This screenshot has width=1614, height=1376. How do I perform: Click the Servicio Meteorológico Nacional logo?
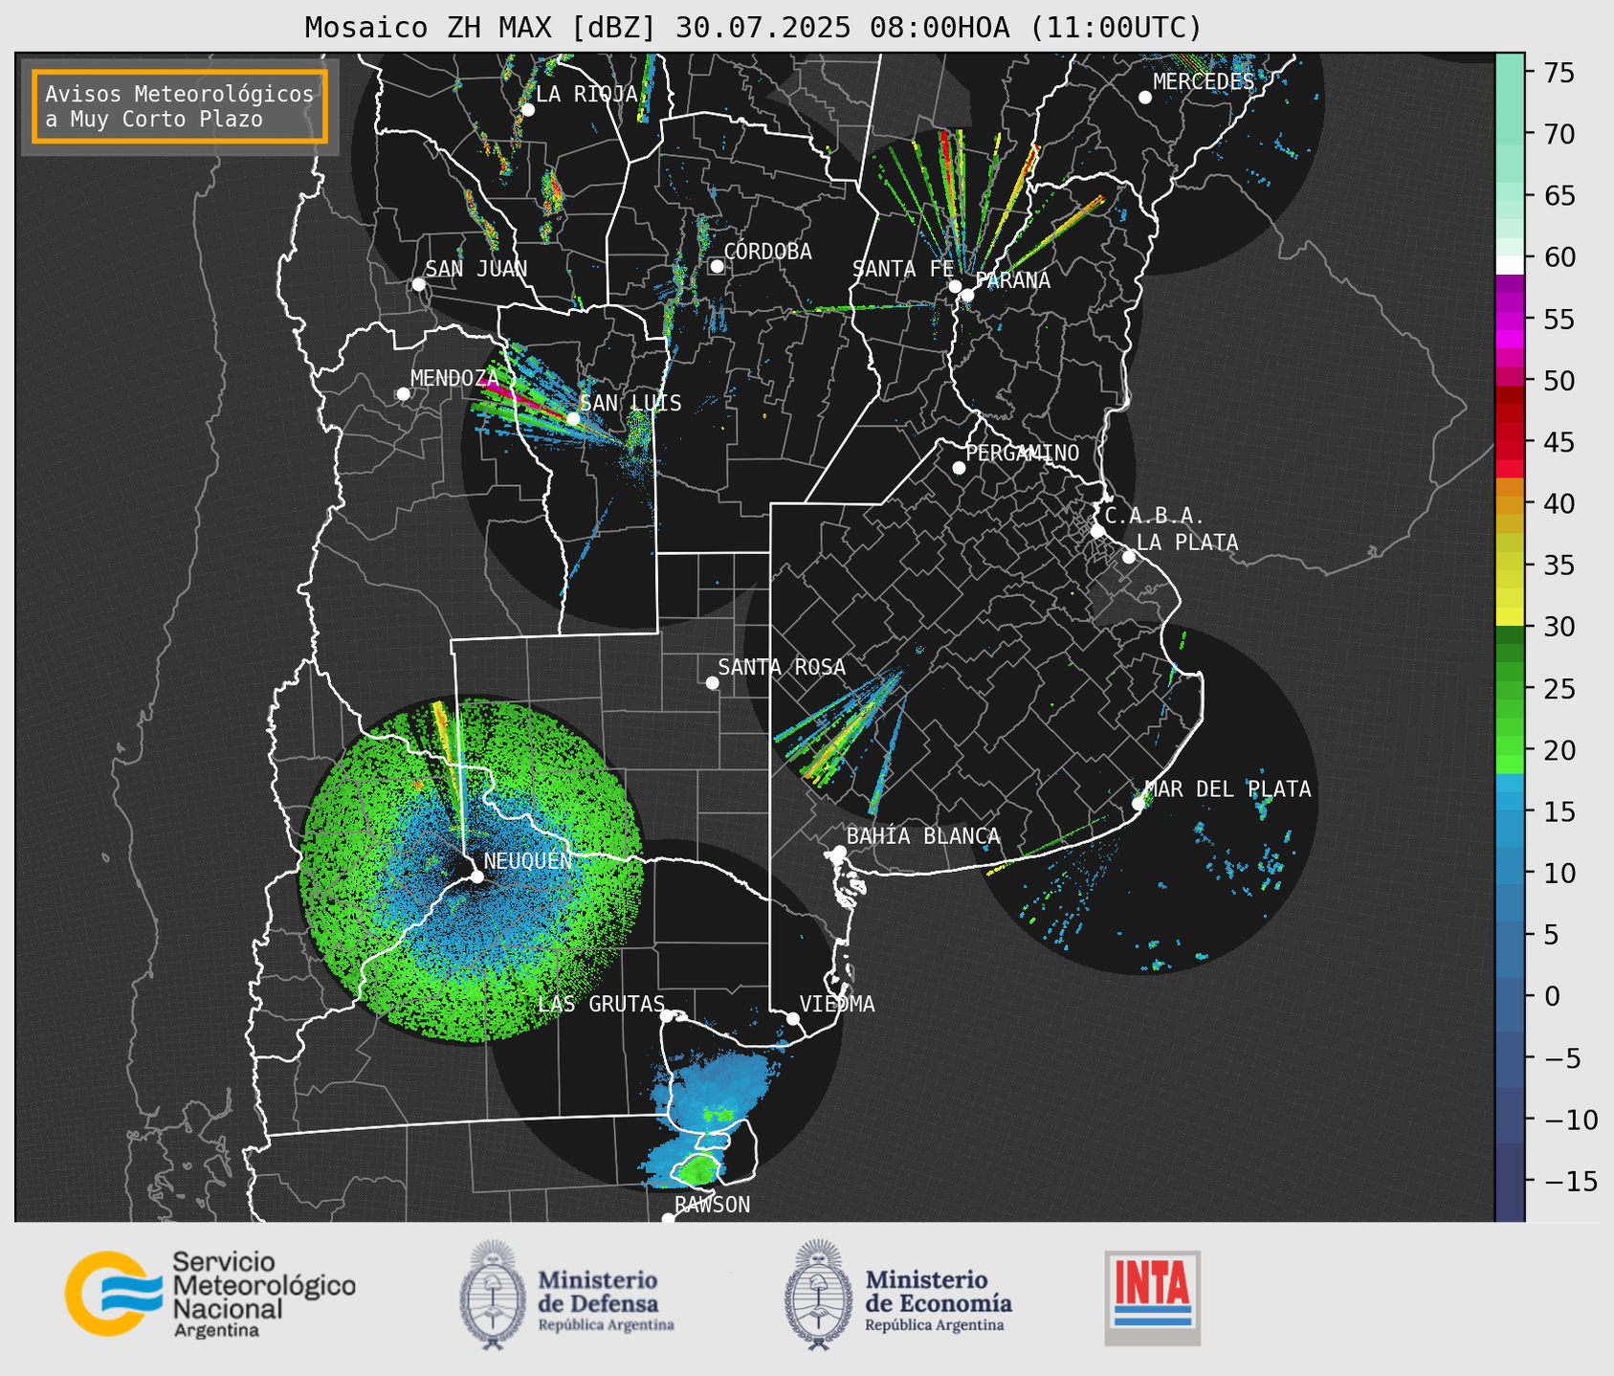(x=210, y=1294)
